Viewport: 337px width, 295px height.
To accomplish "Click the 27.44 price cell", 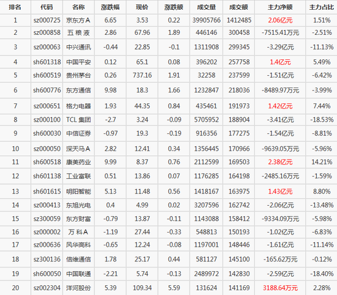I will click(x=142, y=232).
